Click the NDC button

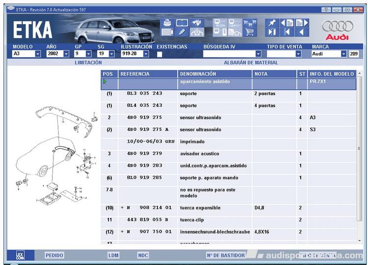143,255
